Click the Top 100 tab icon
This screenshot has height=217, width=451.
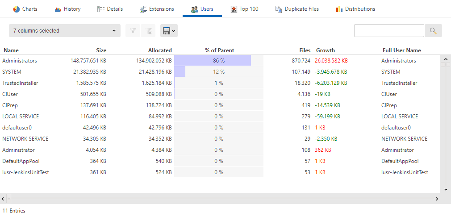pos(234,9)
